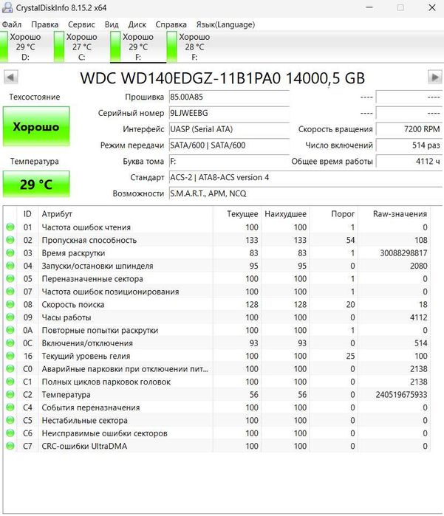Click status dot for attribute 0C row
This screenshot has height=516, width=444.
pyautogui.click(x=10, y=343)
